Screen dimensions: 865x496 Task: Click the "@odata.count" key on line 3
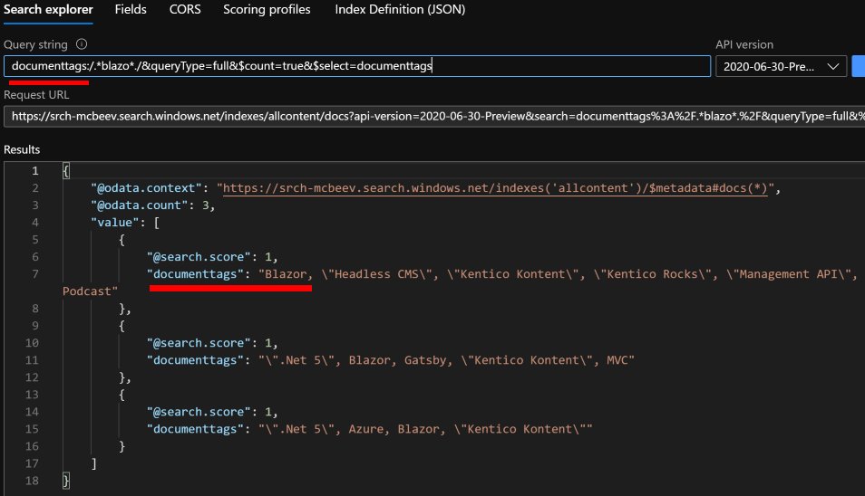point(139,205)
